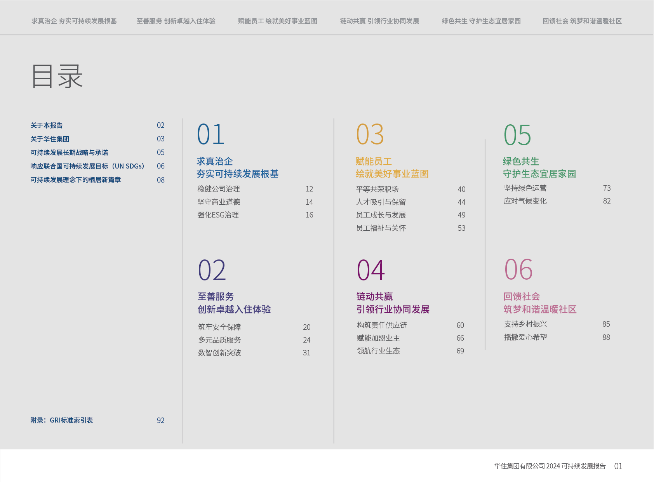Click chapter heading 引领行业协同发展
Image resolution: width=654 pixels, height=482 pixels.
(393, 310)
